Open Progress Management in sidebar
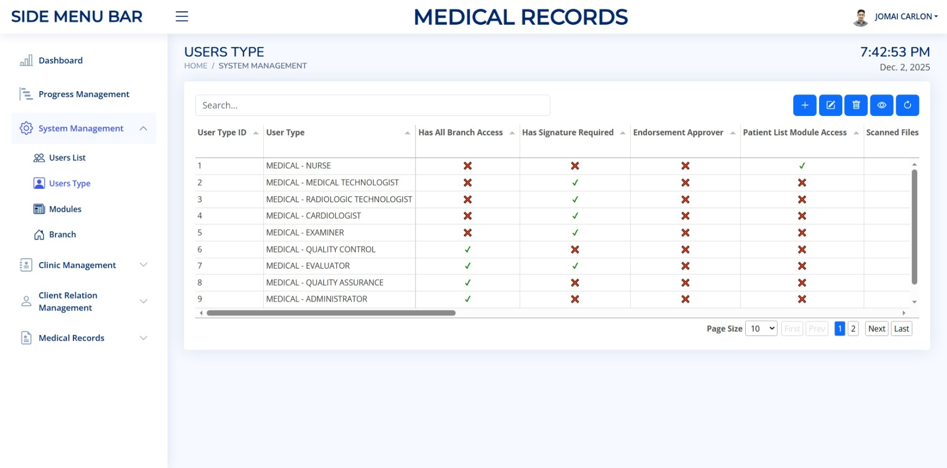Screen dimensions: 947x468 84,94
